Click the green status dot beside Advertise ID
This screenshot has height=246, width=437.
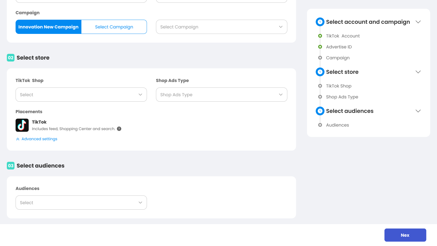point(320,47)
